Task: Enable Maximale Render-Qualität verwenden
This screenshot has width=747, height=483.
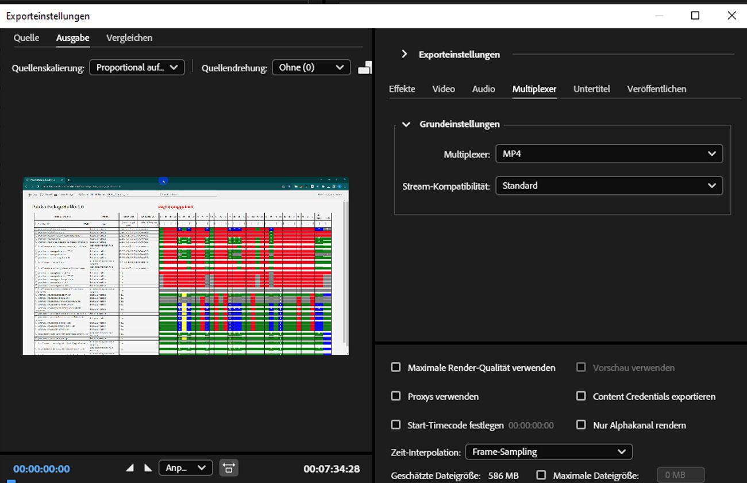Action: [396, 367]
